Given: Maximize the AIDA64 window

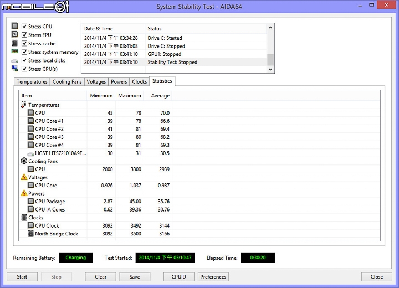Looking at the screenshot, I should click(371, 5).
